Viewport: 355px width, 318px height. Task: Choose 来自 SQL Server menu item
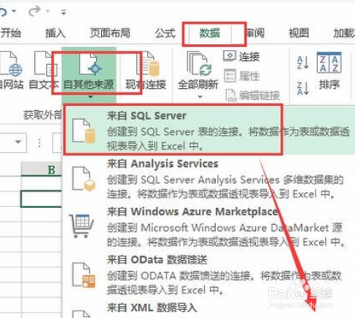(x=209, y=130)
